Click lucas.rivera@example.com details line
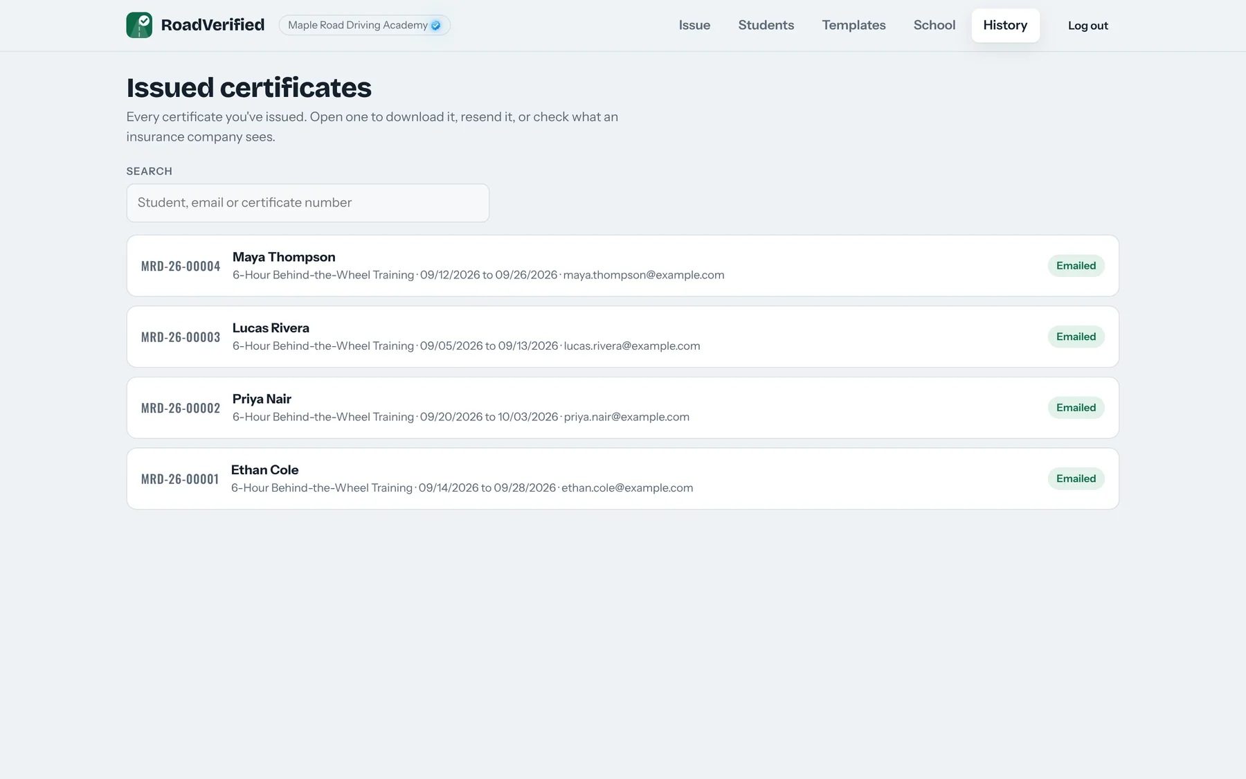This screenshot has width=1246, height=779. 466,346
